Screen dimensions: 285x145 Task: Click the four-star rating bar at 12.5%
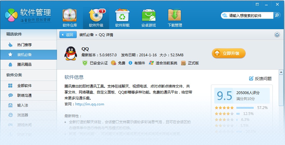(x=238, y=114)
